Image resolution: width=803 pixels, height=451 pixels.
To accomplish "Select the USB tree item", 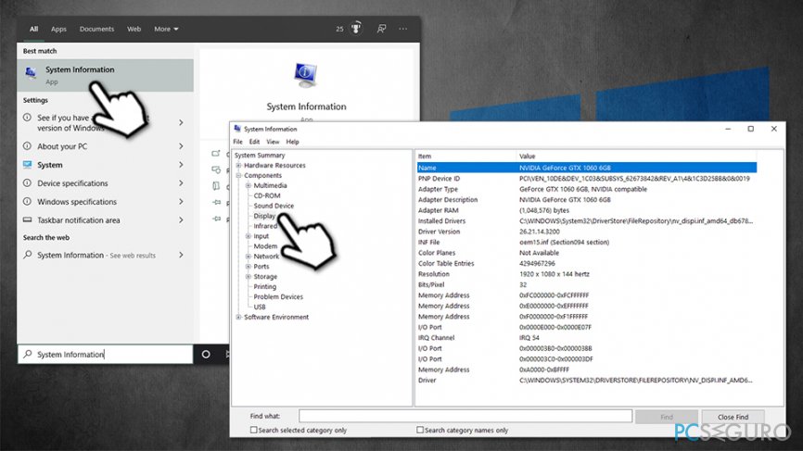I will pyautogui.click(x=260, y=307).
